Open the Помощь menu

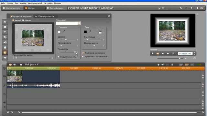click(58, 3)
